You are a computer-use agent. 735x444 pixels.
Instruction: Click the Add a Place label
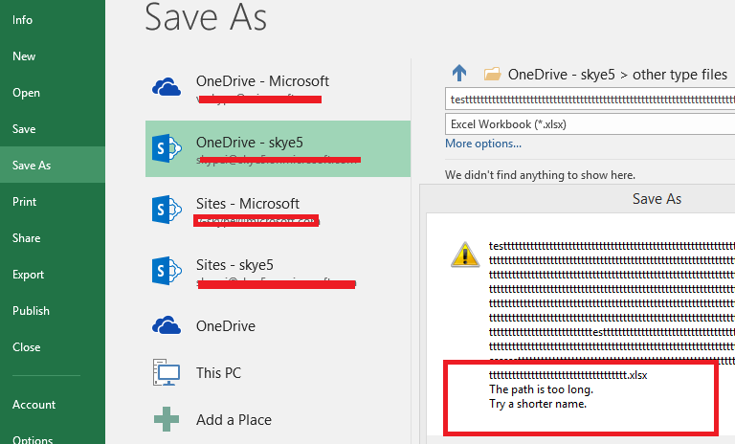234,420
